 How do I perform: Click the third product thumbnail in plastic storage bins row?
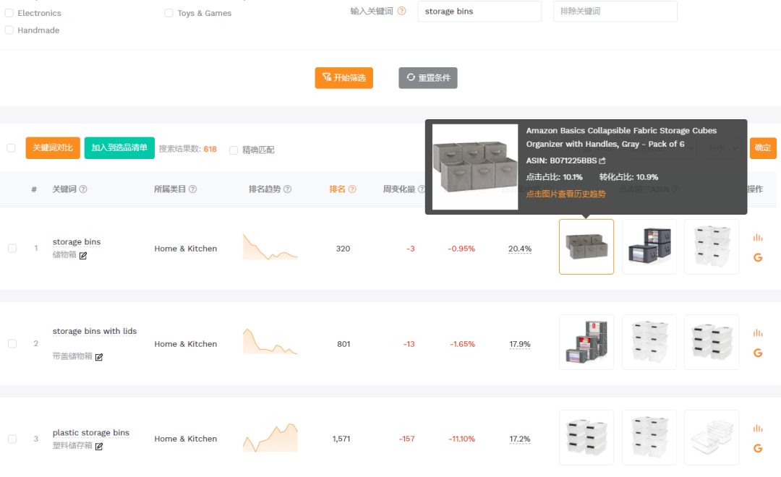[x=712, y=438]
